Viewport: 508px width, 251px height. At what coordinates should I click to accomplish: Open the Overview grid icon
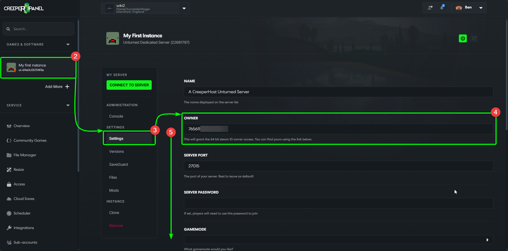tap(9, 126)
